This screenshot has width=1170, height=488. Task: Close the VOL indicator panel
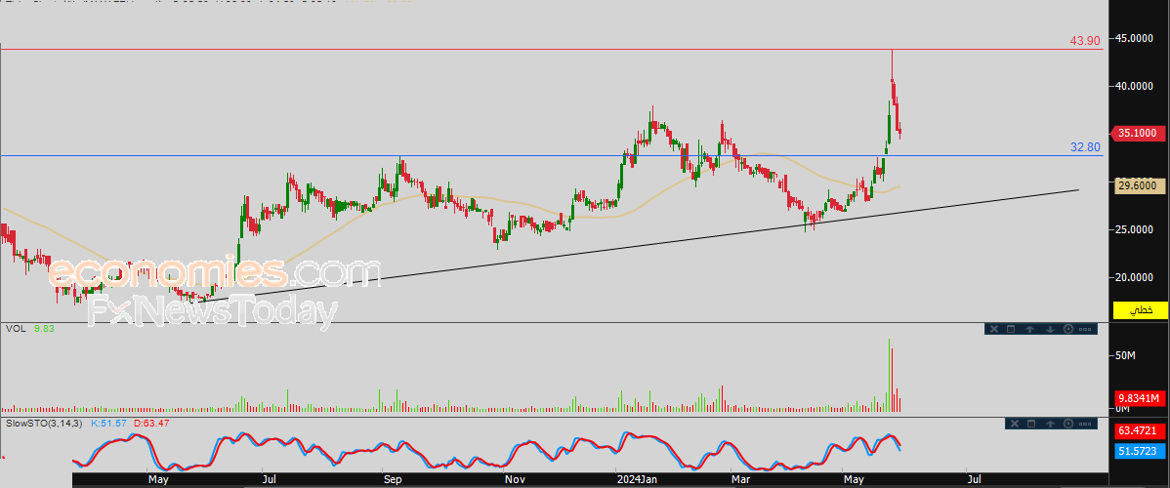[994, 329]
